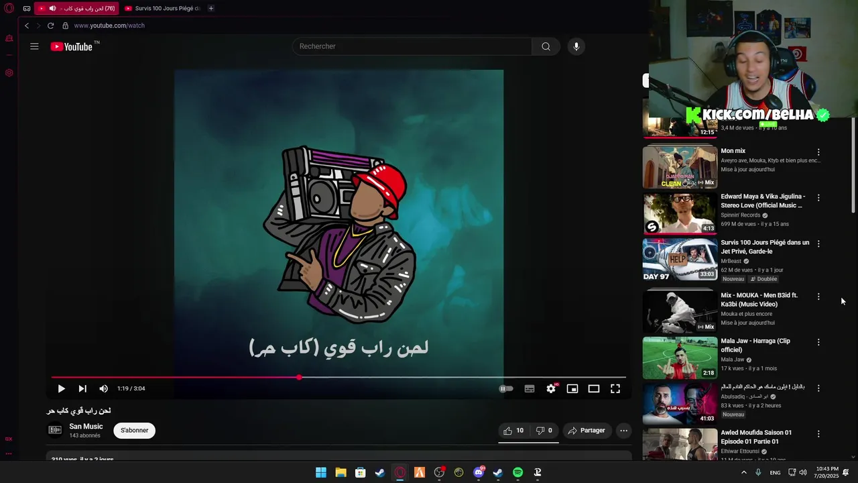Image resolution: width=858 pixels, height=483 pixels.
Task: Open Mala Jaw Harraga options menu
Action: (x=818, y=342)
